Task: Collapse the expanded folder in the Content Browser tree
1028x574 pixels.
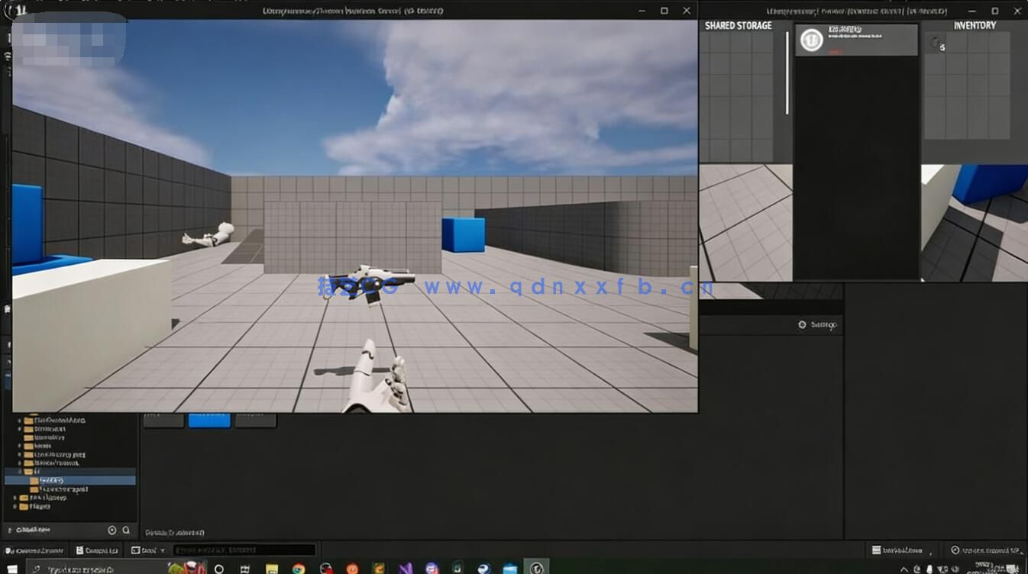Action: [x=20, y=471]
